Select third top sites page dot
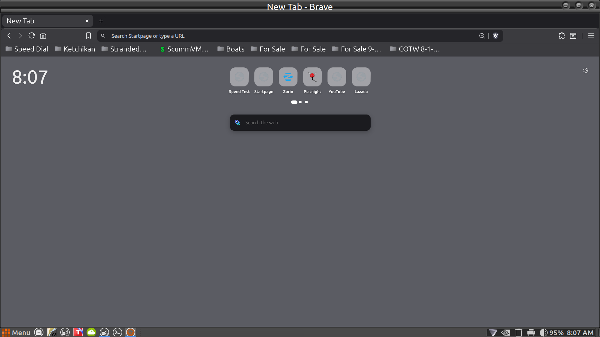Screen dimensions: 600x337 click(x=306, y=102)
